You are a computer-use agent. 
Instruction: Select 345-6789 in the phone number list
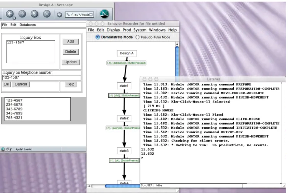pos(14,109)
